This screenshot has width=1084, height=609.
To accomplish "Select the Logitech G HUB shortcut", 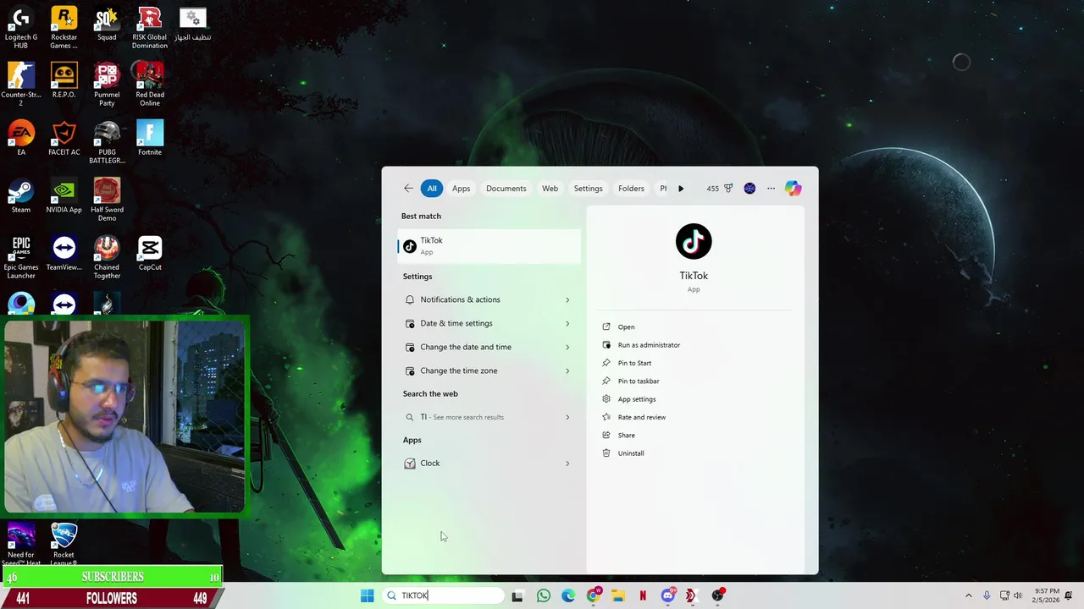I will pyautogui.click(x=21, y=27).
